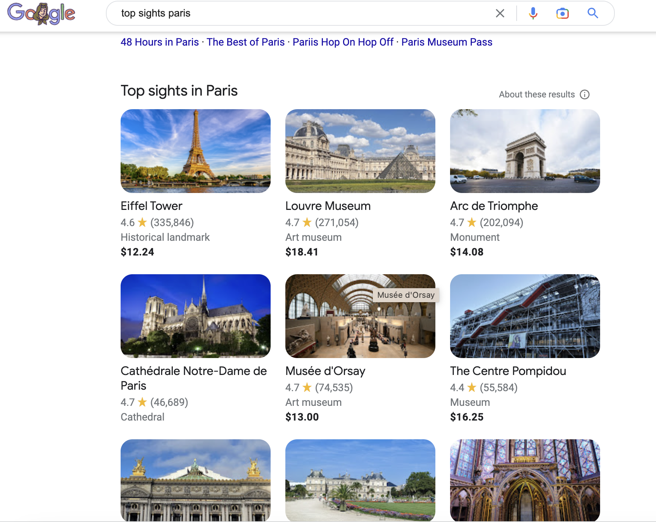Screen dimensions: 656x522
Task: Open Google Lens image search
Action: tap(563, 13)
